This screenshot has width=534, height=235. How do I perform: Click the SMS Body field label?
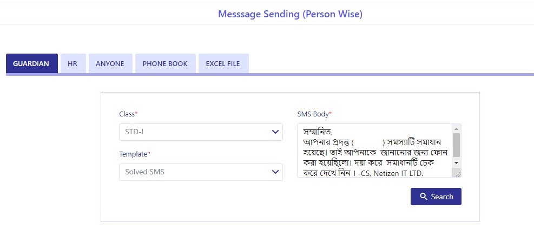click(314, 114)
